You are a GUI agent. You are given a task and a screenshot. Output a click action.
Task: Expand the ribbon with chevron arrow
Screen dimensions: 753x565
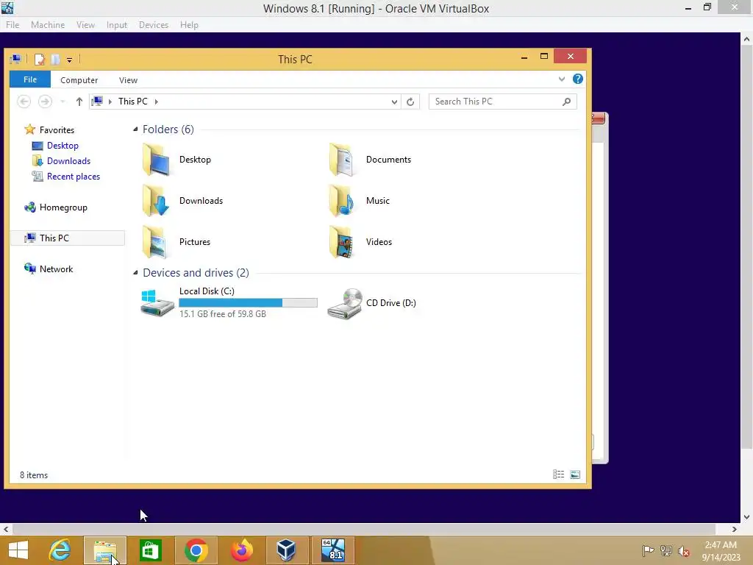561,79
